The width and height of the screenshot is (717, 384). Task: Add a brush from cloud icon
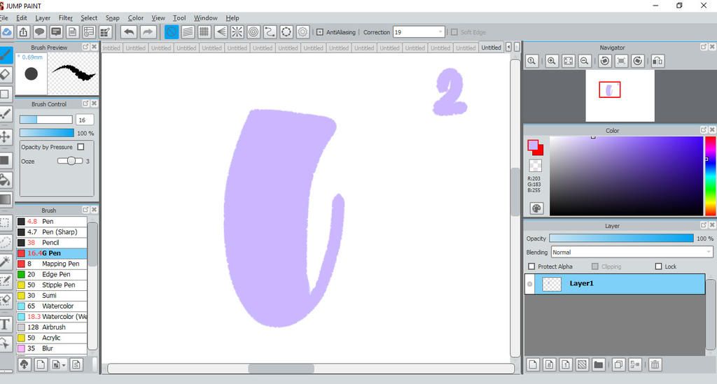click(25, 364)
